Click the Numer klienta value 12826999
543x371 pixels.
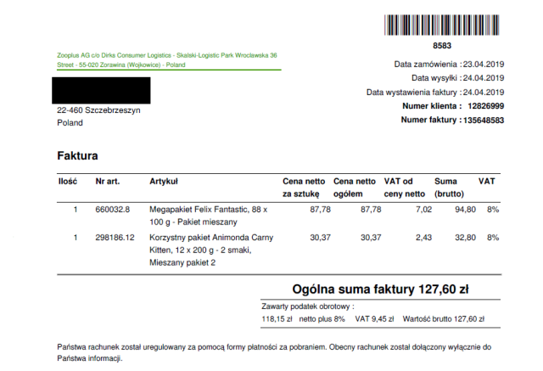point(486,106)
